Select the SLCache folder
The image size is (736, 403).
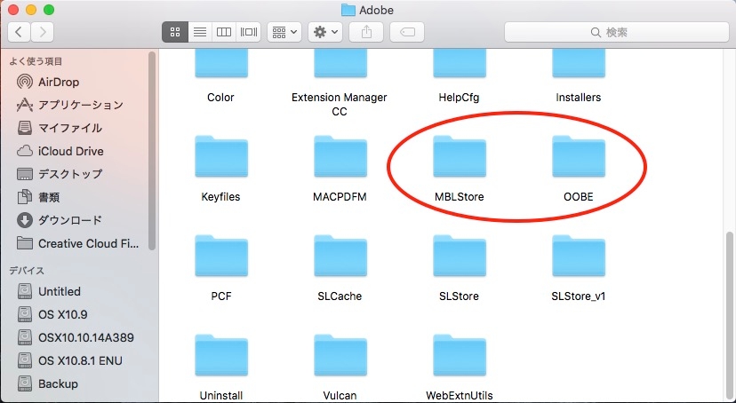coord(340,257)
